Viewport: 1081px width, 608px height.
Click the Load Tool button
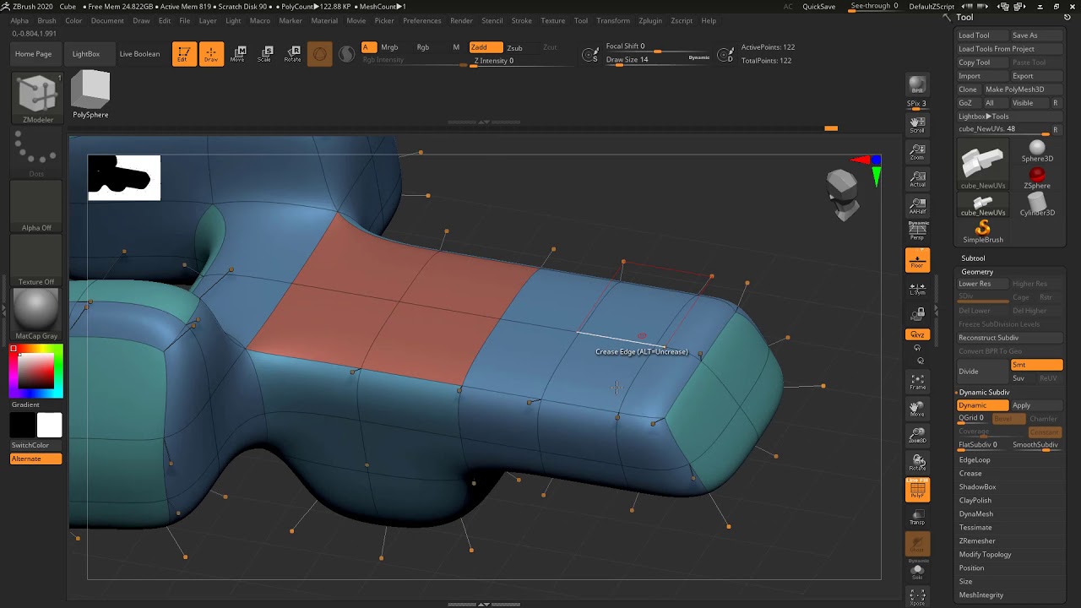981,35
